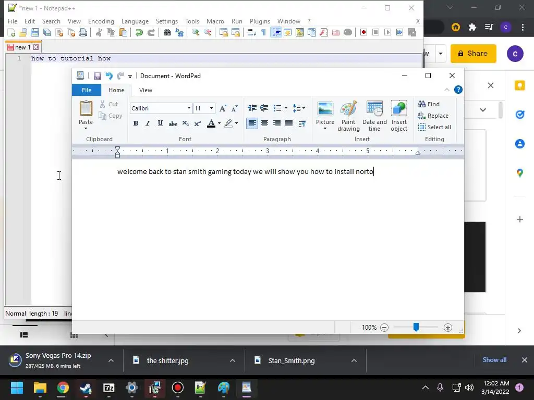Open Notepad++ Macro menu
This screenshot has width=534, height=400.
click(215, 21)
